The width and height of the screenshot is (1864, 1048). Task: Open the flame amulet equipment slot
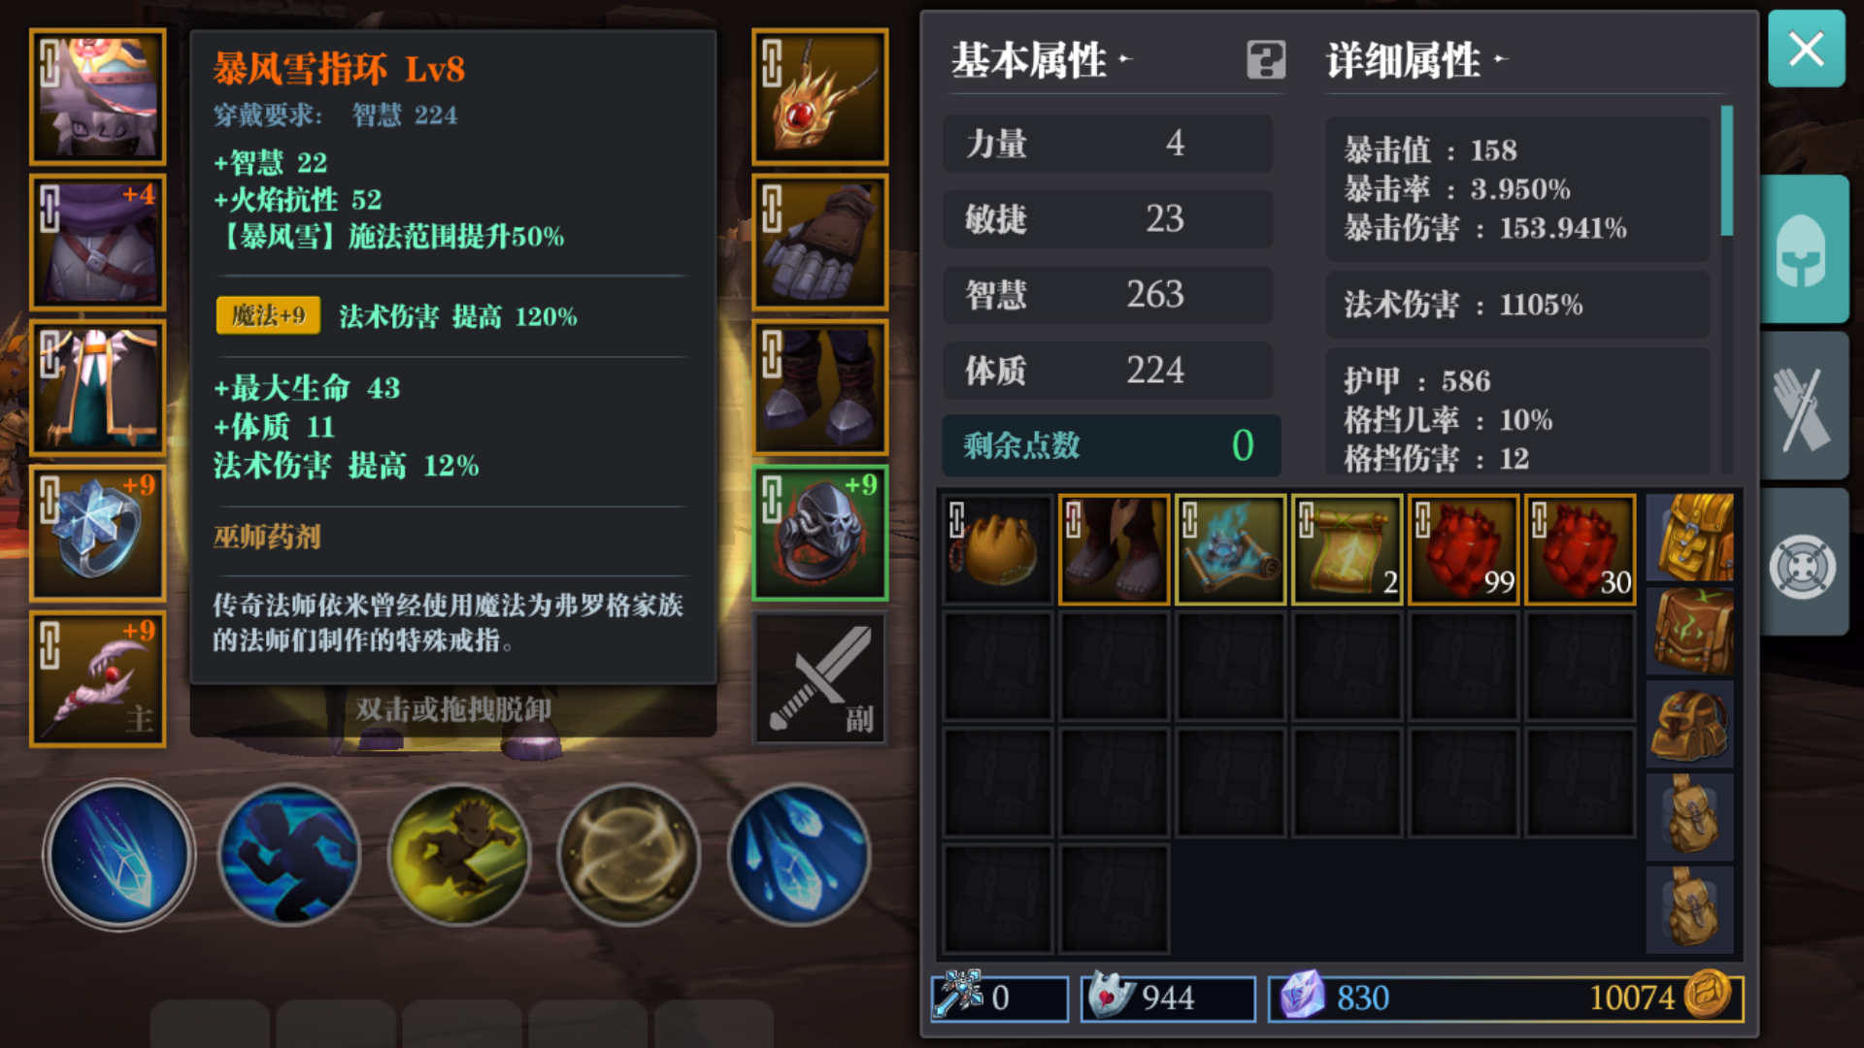pyautogui.click(x=820, y=96)
